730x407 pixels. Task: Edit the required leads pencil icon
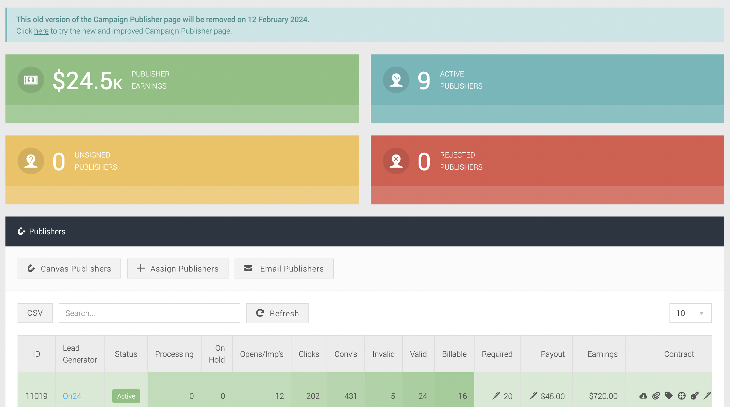[x=496, y=396]
